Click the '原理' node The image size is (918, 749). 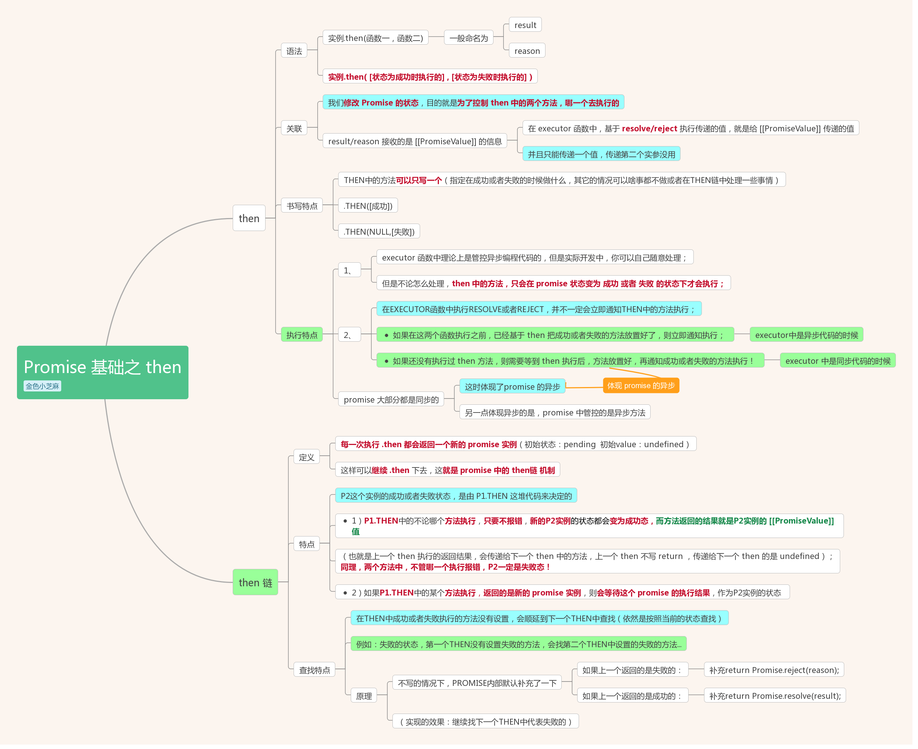tap(364, 696)
